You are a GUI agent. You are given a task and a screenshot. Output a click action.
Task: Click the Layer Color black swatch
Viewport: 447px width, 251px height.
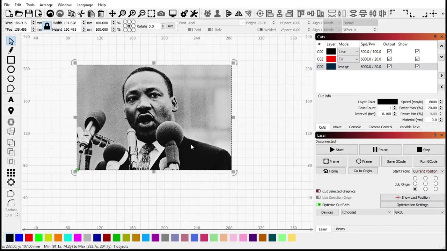(387, 102)
